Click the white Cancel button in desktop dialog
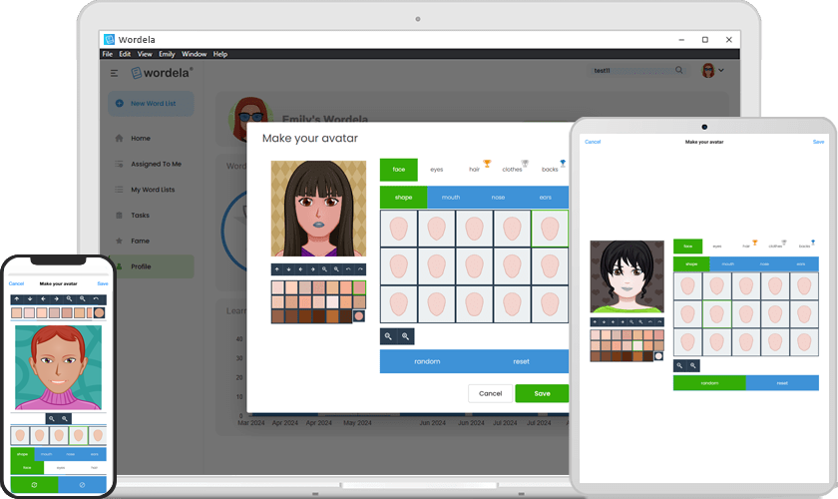Screen dimensions: 838x499 tap(490, 393)
